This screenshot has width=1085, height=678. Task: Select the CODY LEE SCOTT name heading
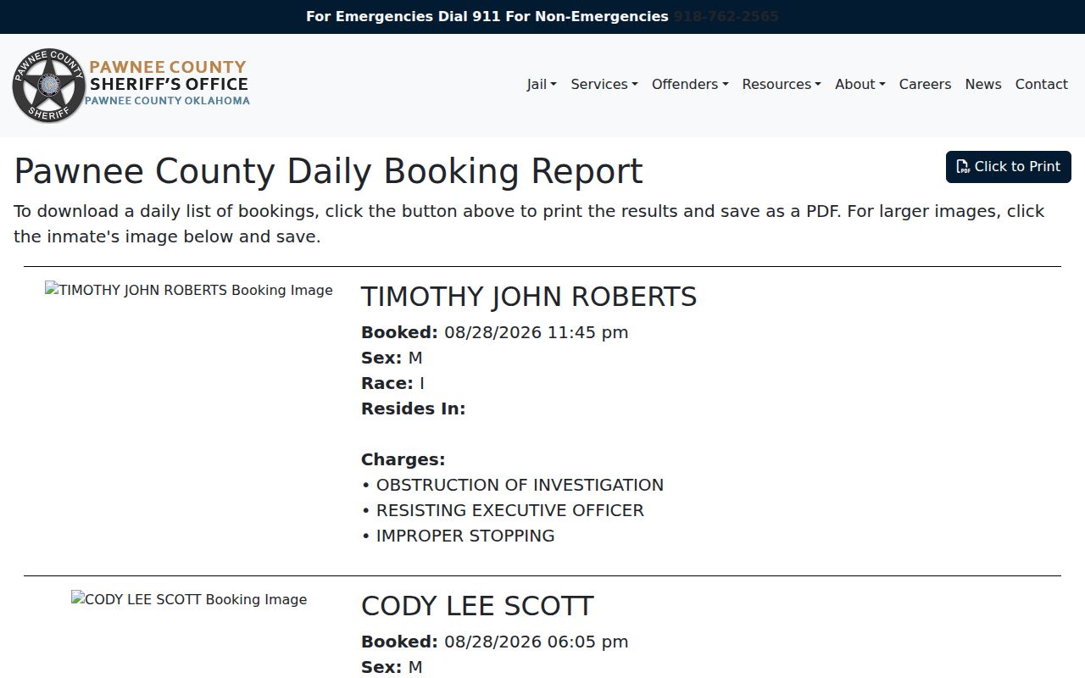[477, 606]
